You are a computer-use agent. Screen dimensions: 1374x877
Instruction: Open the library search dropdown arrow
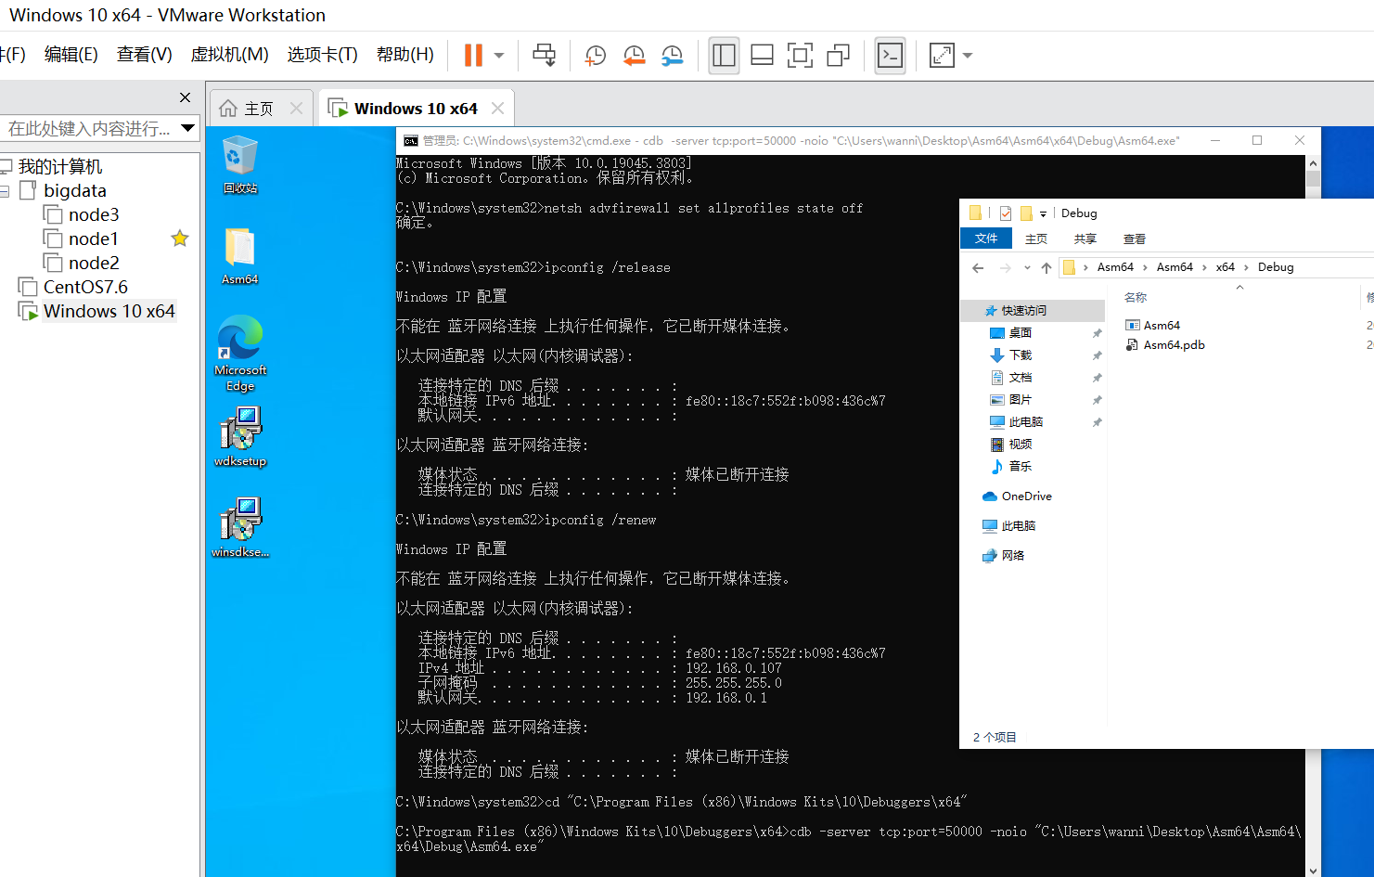188,128
